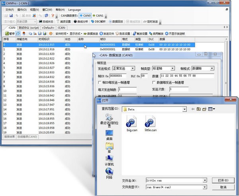Click 不显示发送帧 toggle
239x196 pixels.
[175, 33]
